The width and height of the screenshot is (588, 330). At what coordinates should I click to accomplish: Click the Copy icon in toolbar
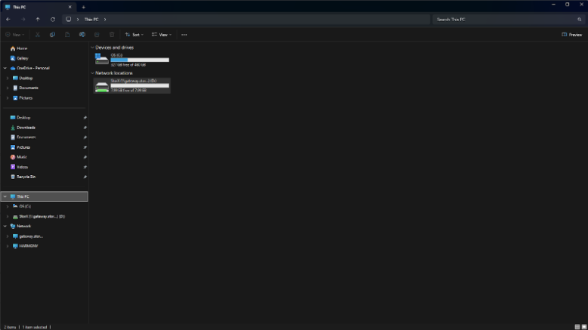click(52, 35)
